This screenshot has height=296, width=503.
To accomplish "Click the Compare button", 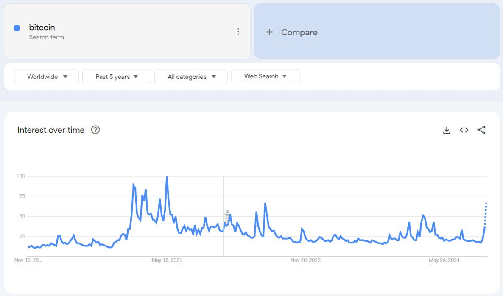I will tap(299, 32).
